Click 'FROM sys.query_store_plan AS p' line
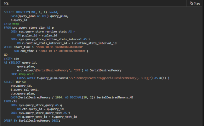Screen dimensions: 204x126 tap(29, 28)
